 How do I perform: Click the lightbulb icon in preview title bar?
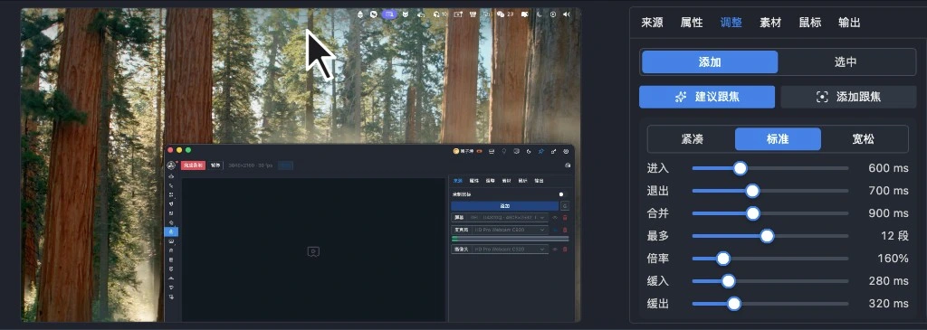503,151
